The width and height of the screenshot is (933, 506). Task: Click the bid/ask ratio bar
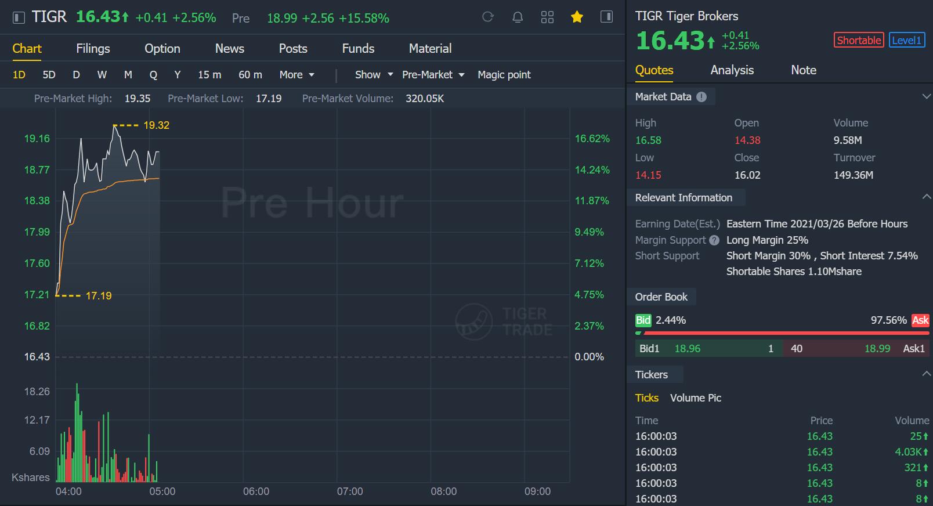[782, 333]
